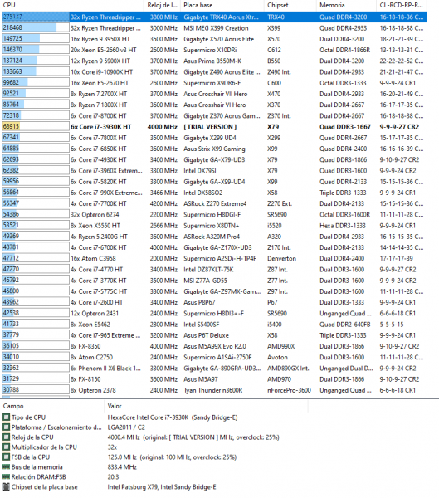Click the [ TRIAL VERSION ] motherboard cell

pyautogui.click(x=210, y=127)
